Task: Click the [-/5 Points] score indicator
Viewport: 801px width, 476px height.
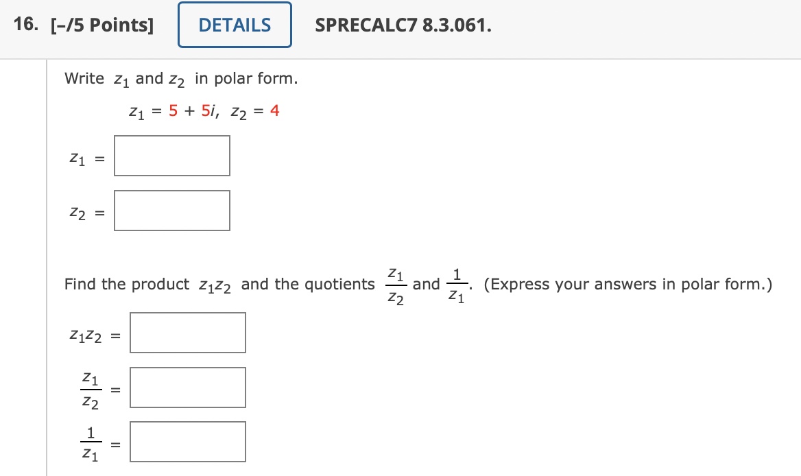Action: coord(104,25)
